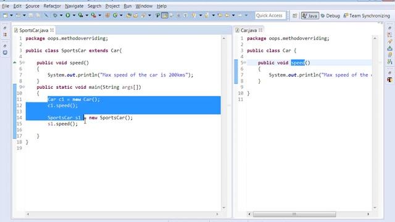Viewport: 395px width, 222px height.
Task: Close the SportsCar.java tab
Action: (x=52, y=30)
